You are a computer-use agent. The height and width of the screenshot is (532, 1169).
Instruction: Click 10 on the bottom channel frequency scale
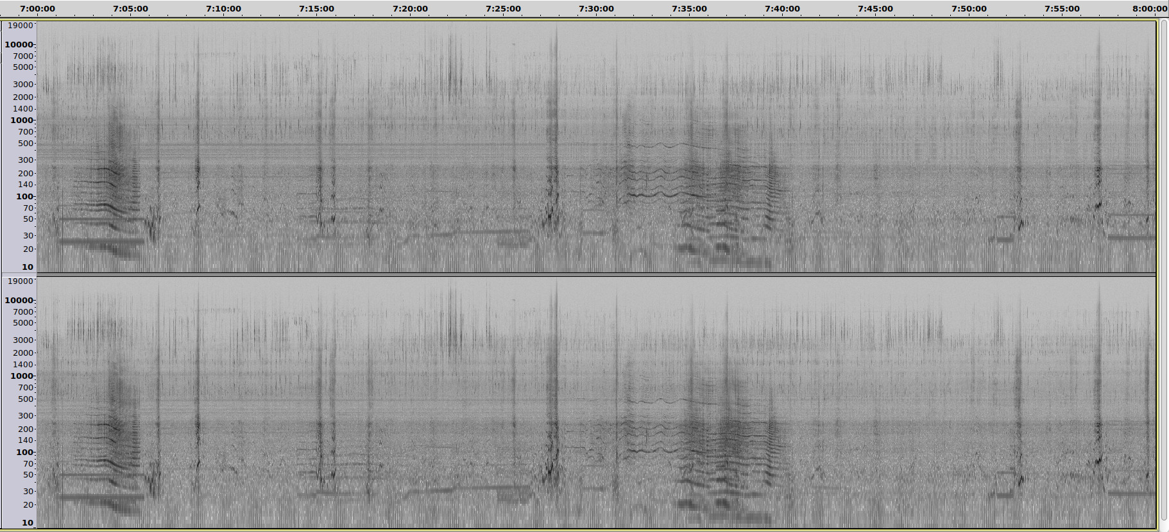[x=27, y=523]
